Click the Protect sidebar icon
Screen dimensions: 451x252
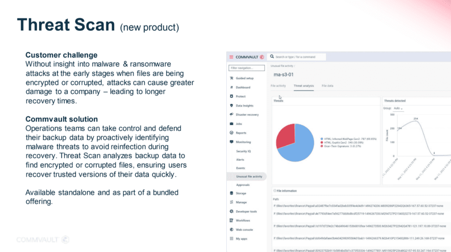point(232,96)
